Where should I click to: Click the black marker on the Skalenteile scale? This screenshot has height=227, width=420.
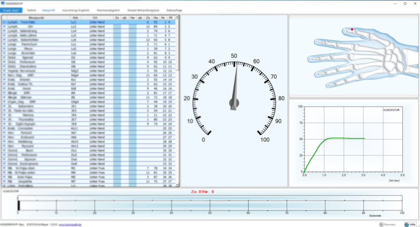[x=18, y=205]
